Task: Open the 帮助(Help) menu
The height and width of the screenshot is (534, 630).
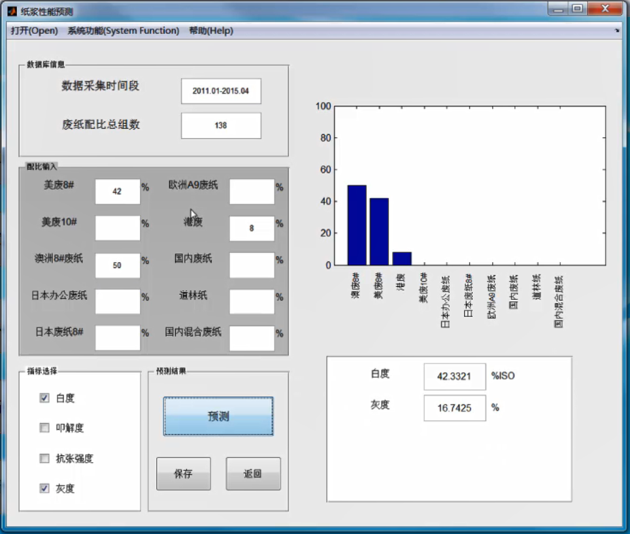Action: point(210,31)
